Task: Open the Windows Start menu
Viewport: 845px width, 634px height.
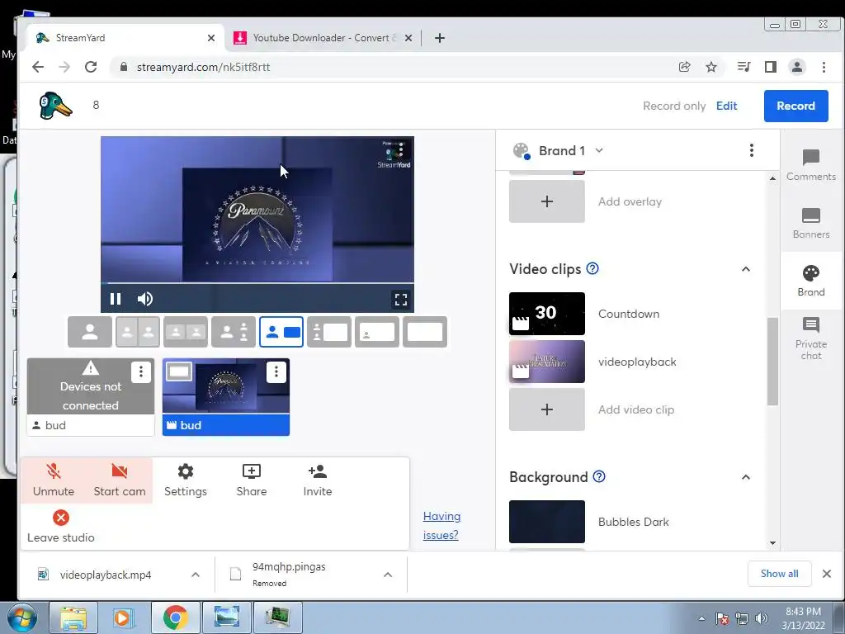Action: click(21, 617)
